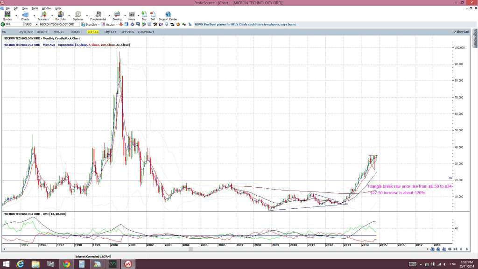Open the Portfolio tool
The height and width of the screenshot is (269, 478).
60,16
